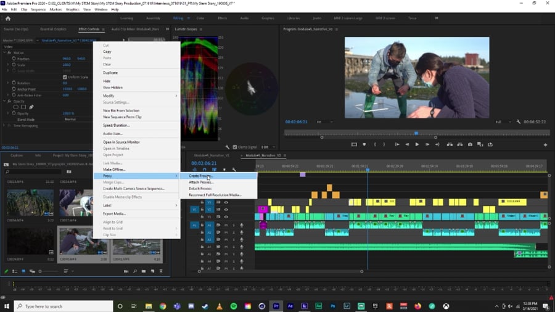Export a frame with the camera icon
This screenshot has width=555, height=312.
click(470, 144)
